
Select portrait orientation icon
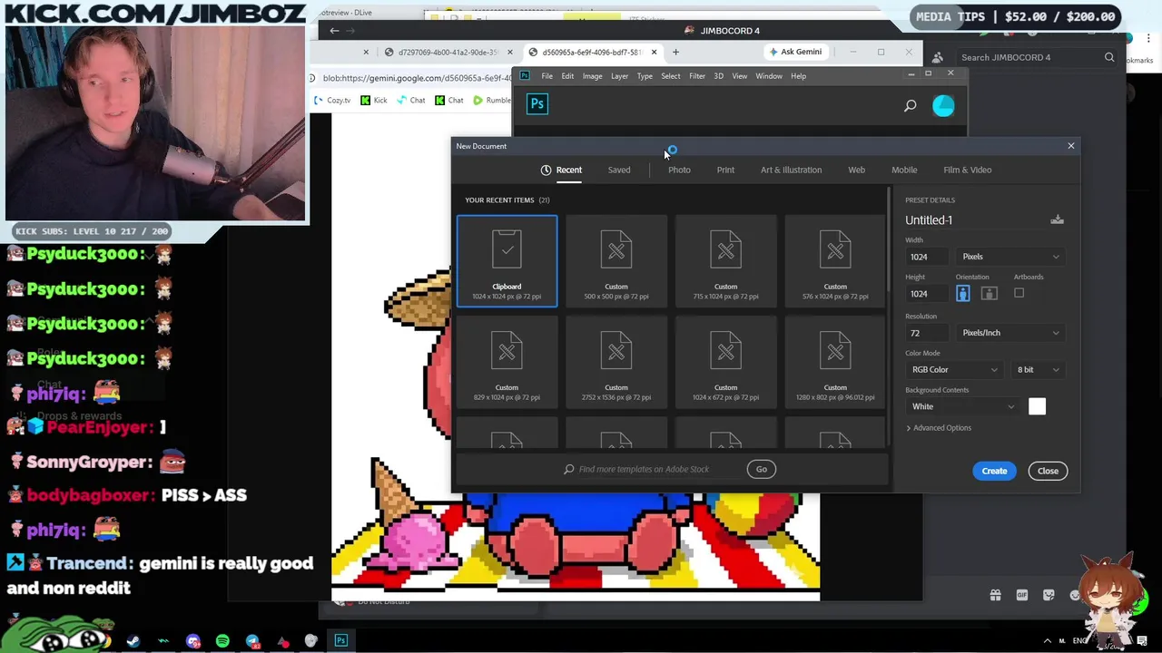coord(962,293)
